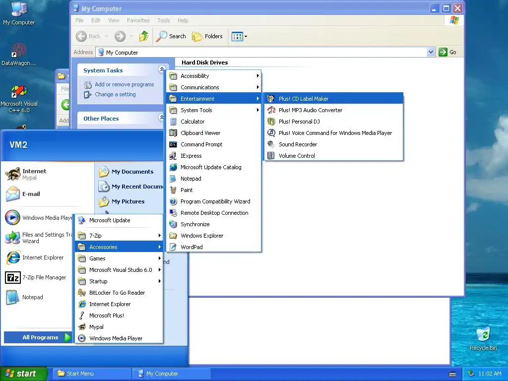Open the Tools menu in My Computer
Image resolution: width=508 pixels, height=381 pixels.
[x=164, y=20]
